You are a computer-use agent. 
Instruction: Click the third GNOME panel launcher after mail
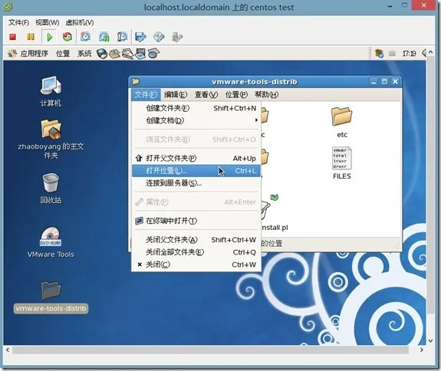click(x=127, y=54)
